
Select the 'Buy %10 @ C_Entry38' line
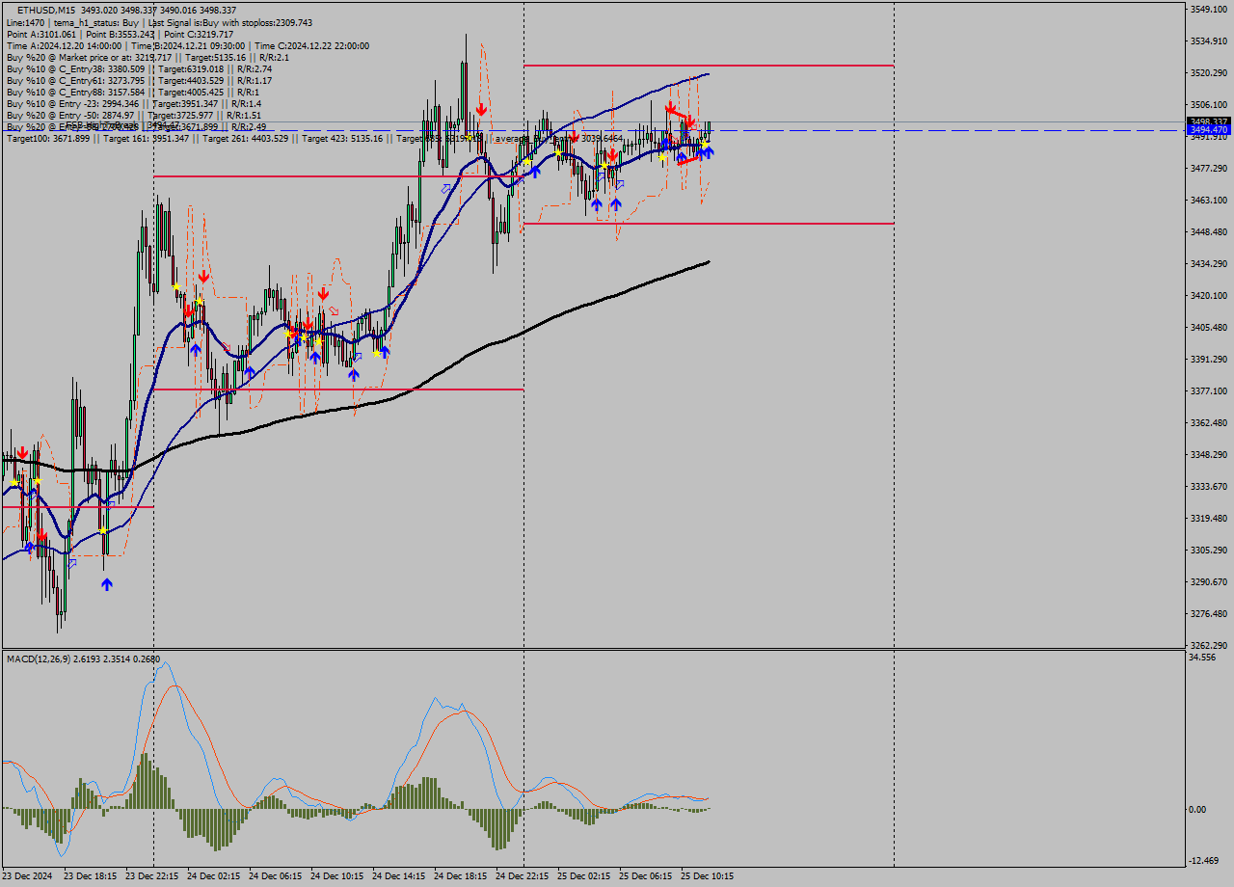(139, 68)
